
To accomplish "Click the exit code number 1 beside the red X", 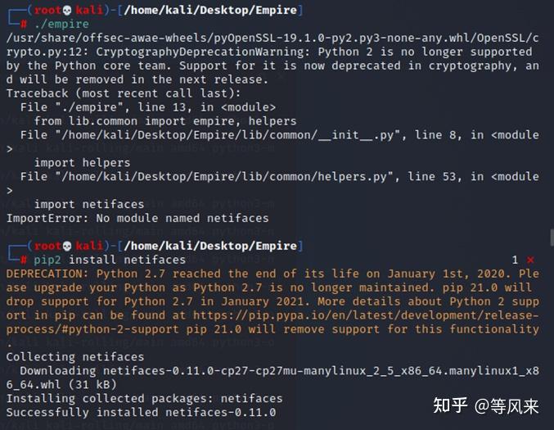I will pos(516,260).
